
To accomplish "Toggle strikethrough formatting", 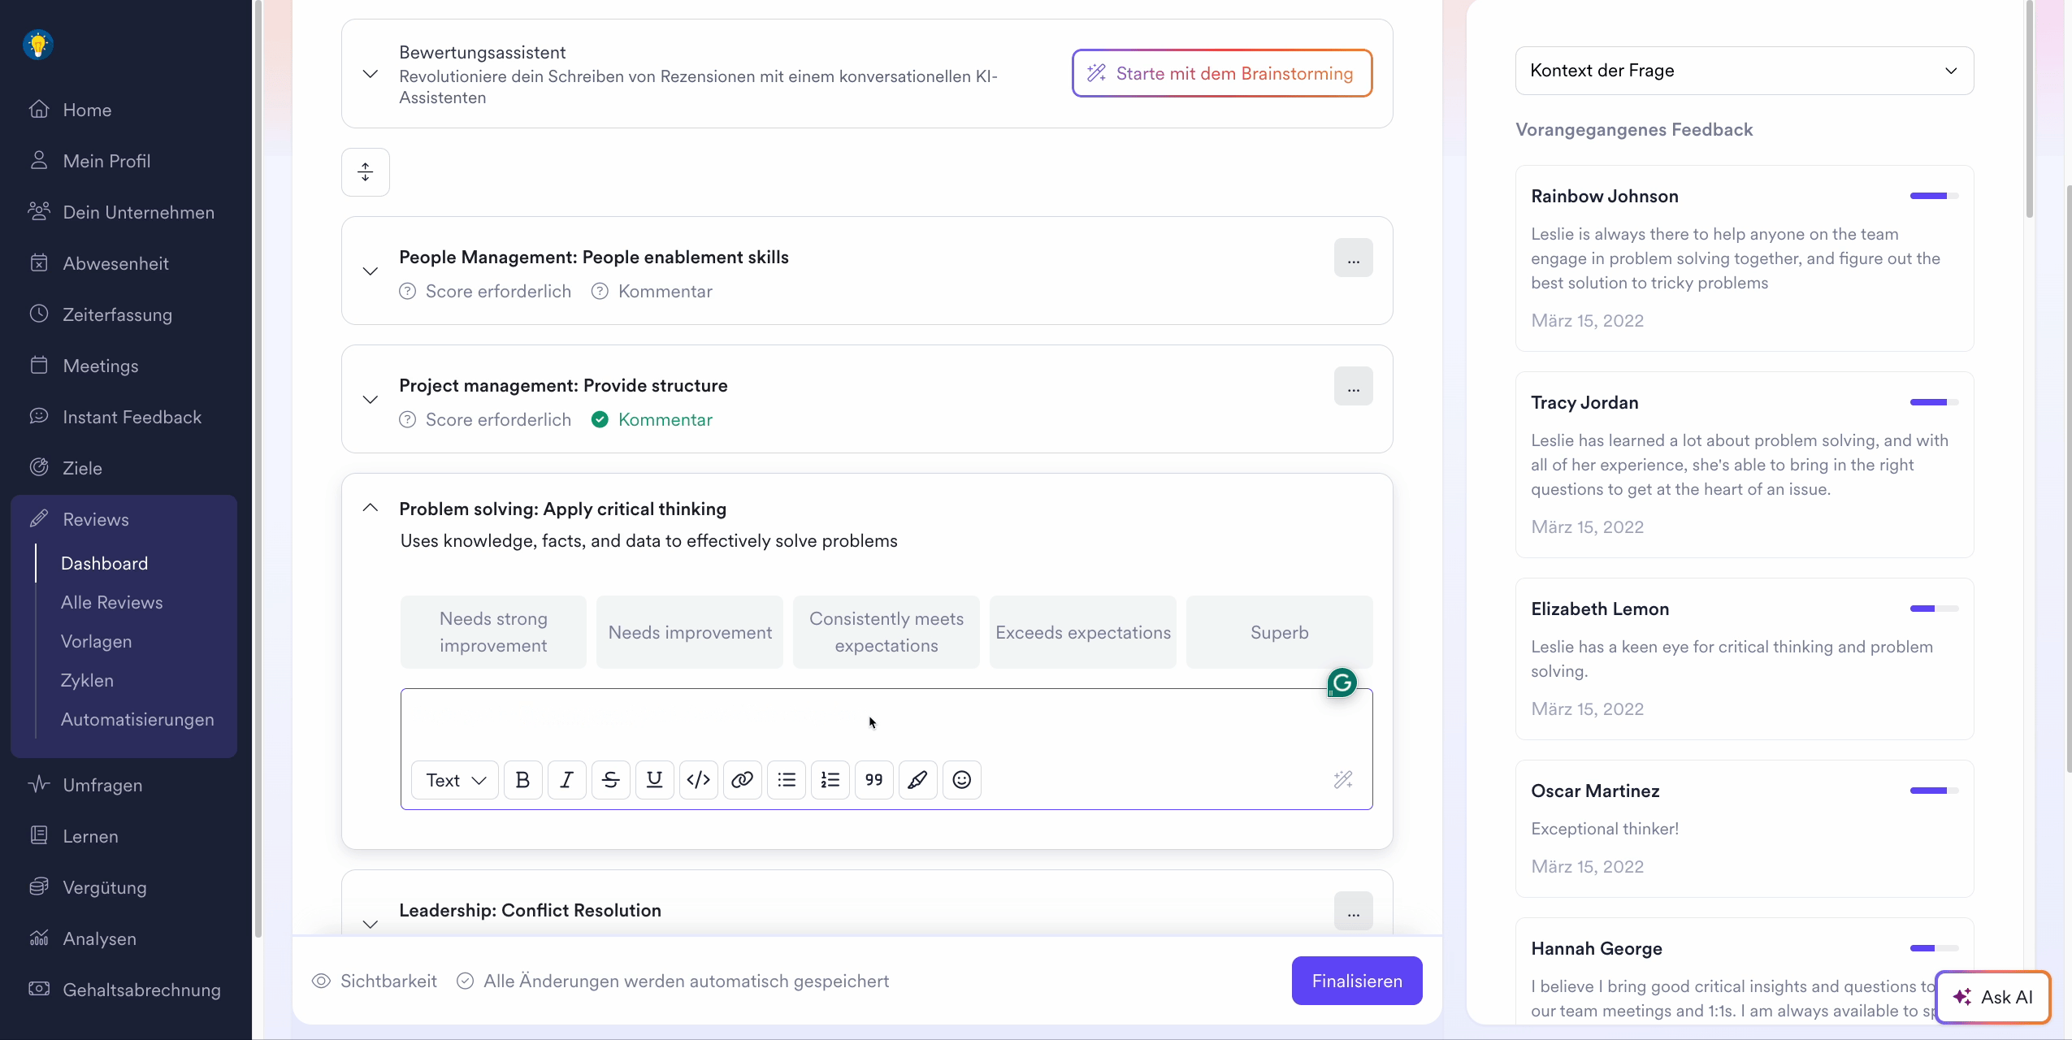I will 610,780.
